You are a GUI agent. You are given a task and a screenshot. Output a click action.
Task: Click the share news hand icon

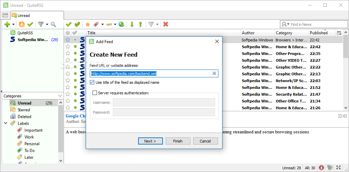pyautogui.click(x=109, y=24)
